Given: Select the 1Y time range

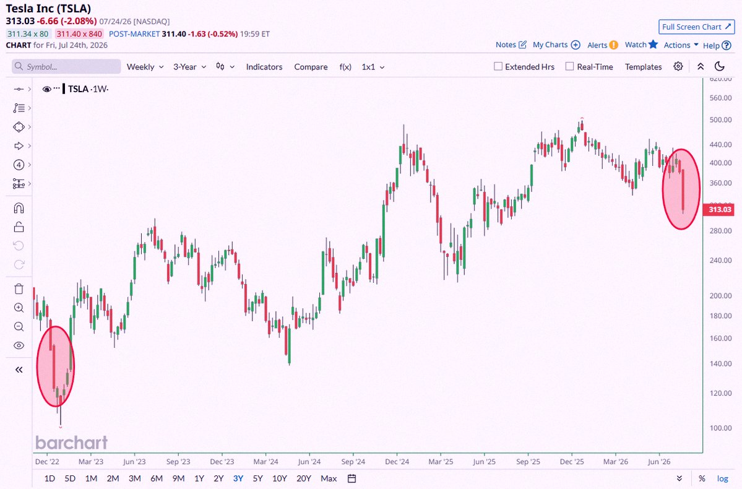Looking at the screenshot, I should [199, 478].
